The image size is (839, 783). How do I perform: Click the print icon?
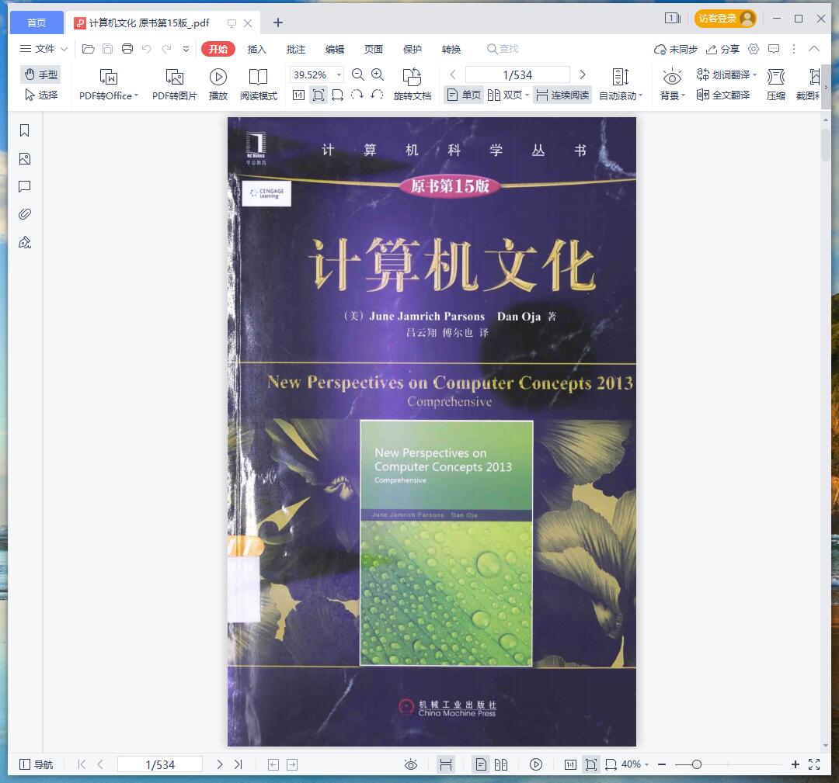(x=127, y=49)
